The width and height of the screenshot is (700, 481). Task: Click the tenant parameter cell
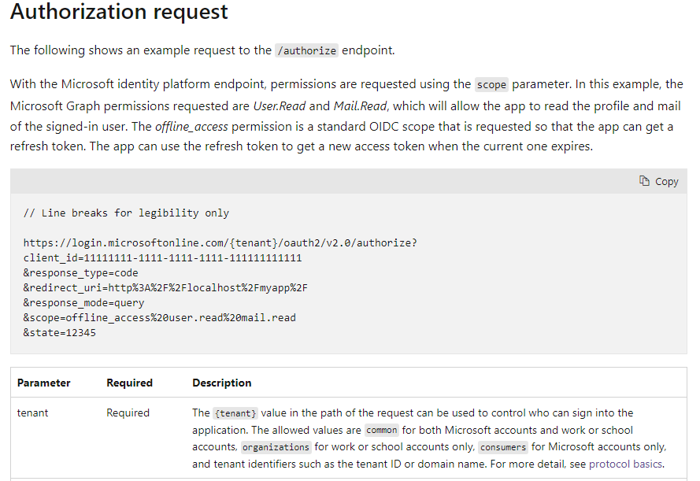(x=32, y=413)
